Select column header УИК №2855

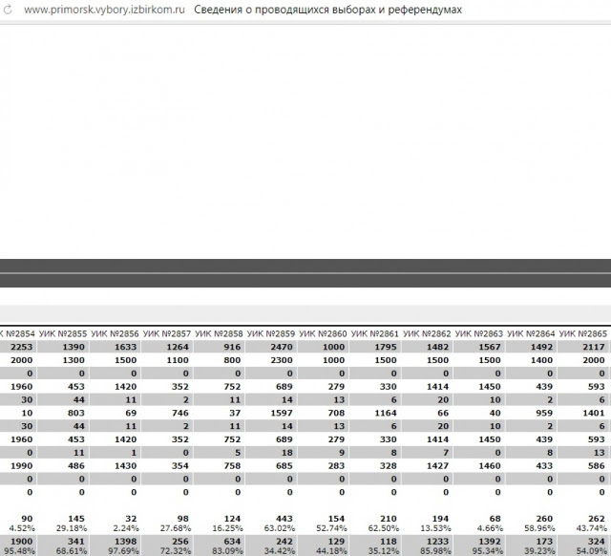(x=63, y=333)
